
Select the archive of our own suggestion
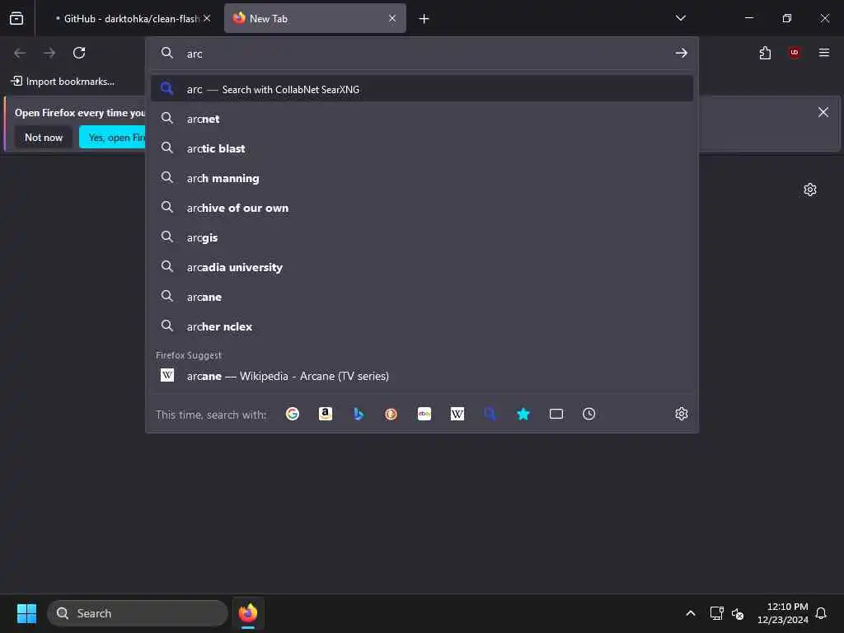[x=422, y=208]
